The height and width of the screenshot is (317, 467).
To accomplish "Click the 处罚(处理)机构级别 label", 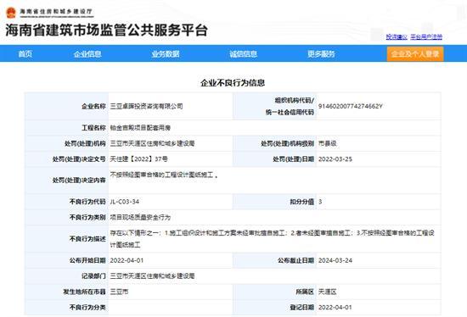I will tap(287, 143).
